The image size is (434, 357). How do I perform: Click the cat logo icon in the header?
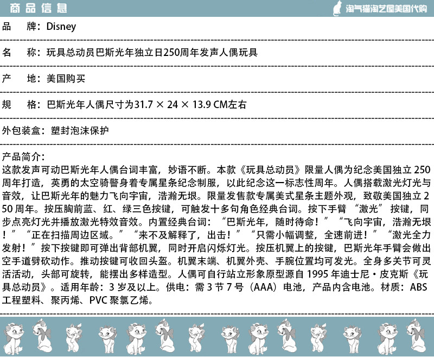coord(337,8)
